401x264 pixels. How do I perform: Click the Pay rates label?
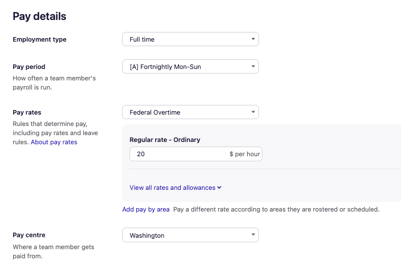27,112
